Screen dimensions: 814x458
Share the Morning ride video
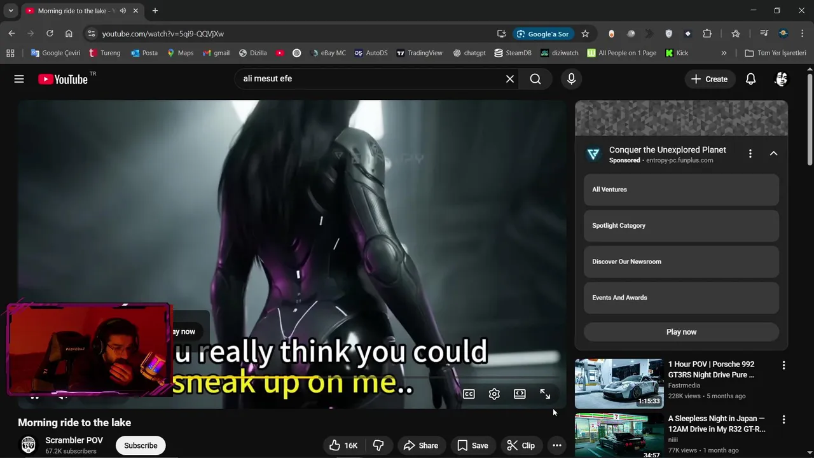(421, 445)
